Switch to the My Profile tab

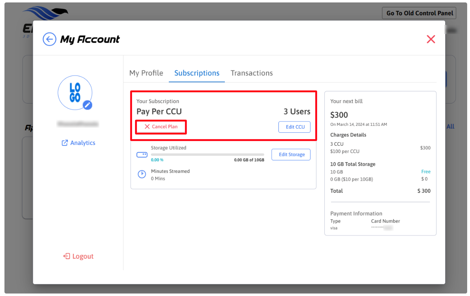coord(146,73)
